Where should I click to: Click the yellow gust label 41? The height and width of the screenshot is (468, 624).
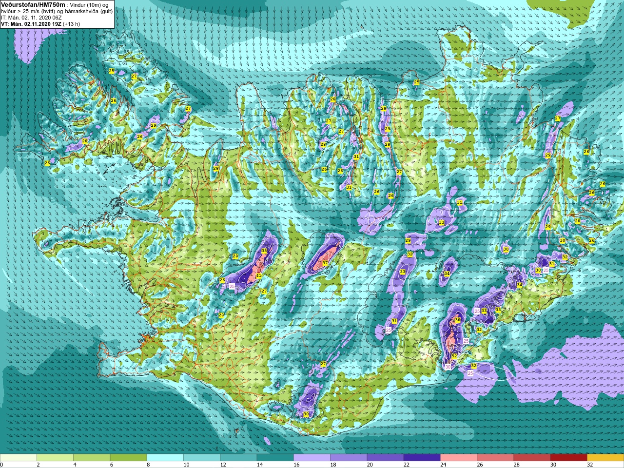[259, 276]
